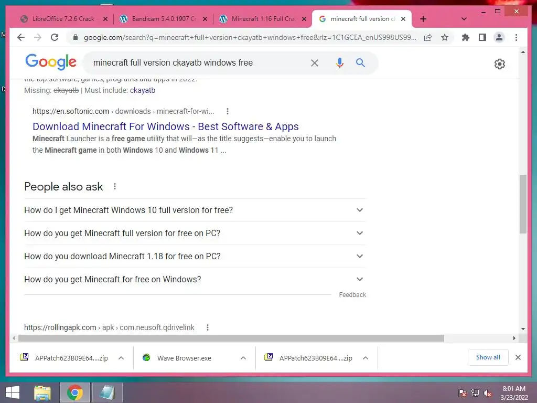Click the 'Must include: ckayatb' link
The image size is (537, 403).
[x=143, y=90]
